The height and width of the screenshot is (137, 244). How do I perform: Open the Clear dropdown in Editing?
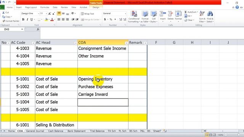click(189, 20)
